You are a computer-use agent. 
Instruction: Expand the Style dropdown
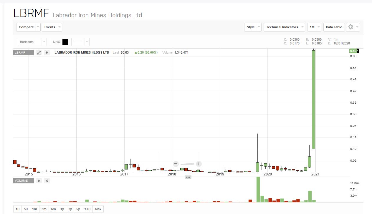coord(253,27)
